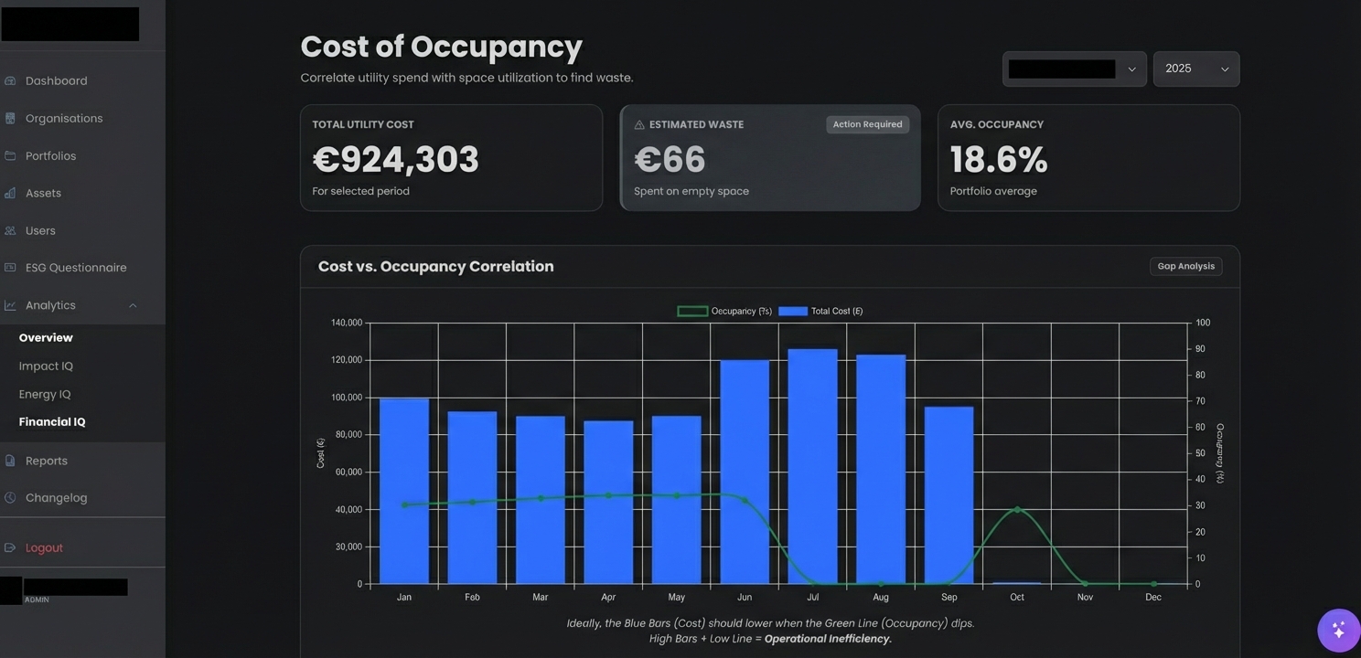1361x658 pixels.
Task: Open the 2025 year dropdown
Action: pyautogui.click(x=1195, y=69)
